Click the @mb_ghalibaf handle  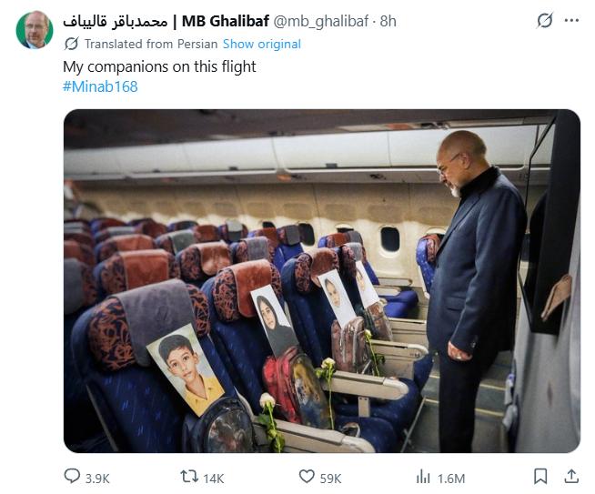318,21
